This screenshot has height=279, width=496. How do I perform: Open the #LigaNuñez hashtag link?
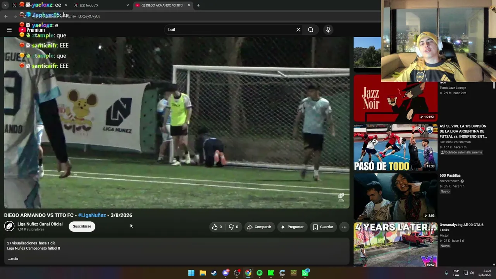[92, 215]
